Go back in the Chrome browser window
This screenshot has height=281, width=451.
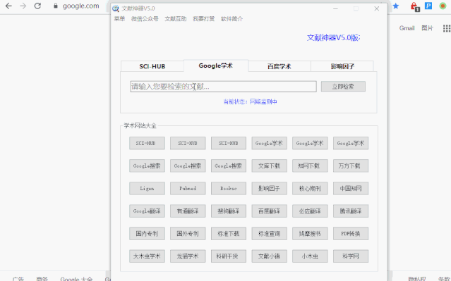click(x=8, y=6)
